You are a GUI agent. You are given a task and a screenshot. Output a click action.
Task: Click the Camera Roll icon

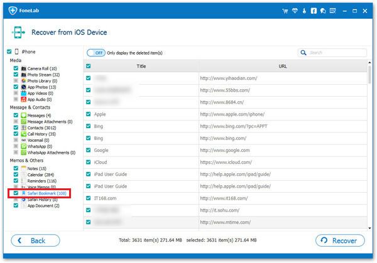click(x=24, y=68)
